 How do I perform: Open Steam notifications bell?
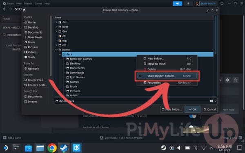point(188,4)
